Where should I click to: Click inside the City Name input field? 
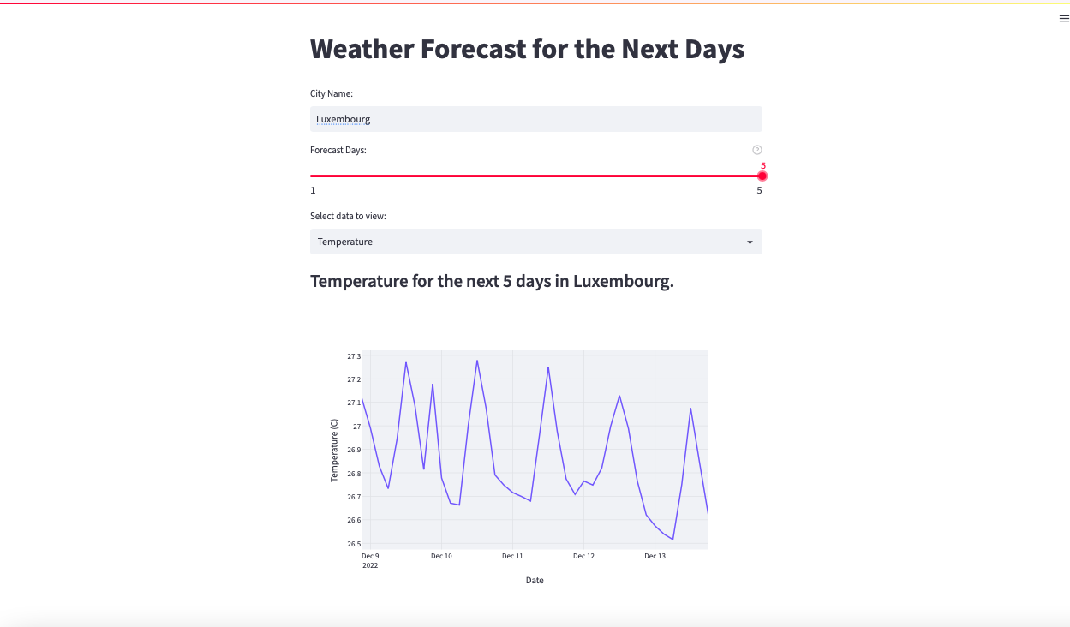[x=535, y=118]
